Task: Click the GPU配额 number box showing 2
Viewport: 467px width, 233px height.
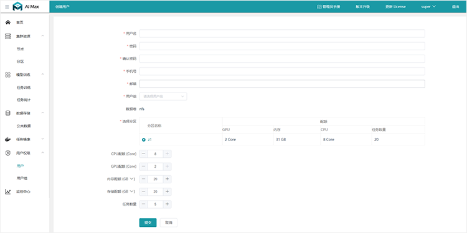Action: [155, 167]
